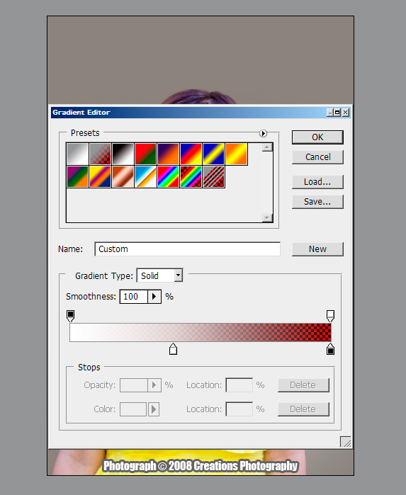Viewport: 406px width, 495px height.
Task: Open the Gradient Type dropdown
Action: 178,275
